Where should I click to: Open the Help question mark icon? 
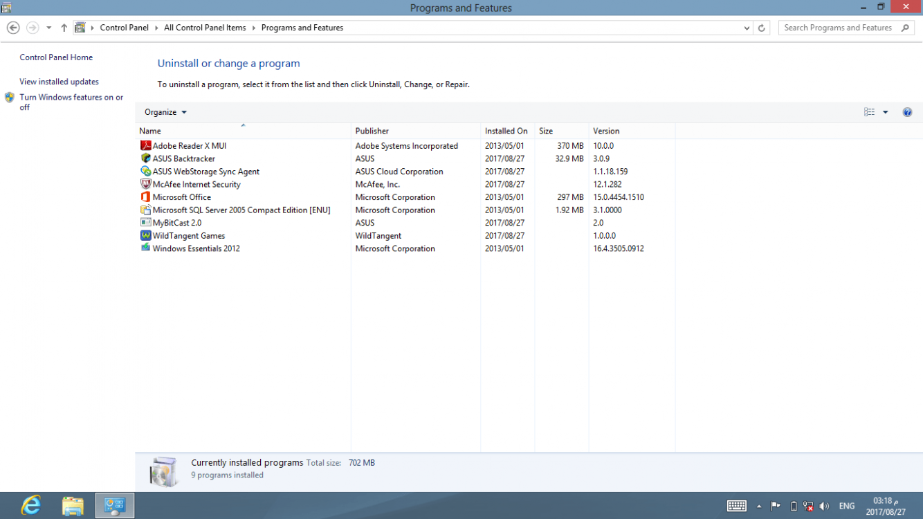[x=907, y=112]
